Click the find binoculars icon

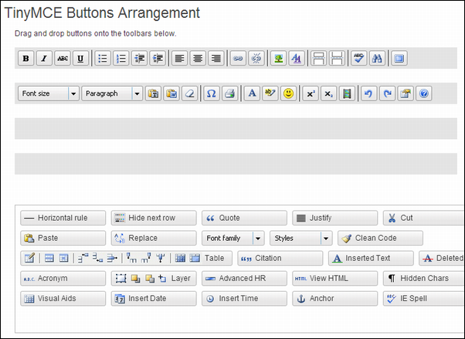(x=377, y=58)
